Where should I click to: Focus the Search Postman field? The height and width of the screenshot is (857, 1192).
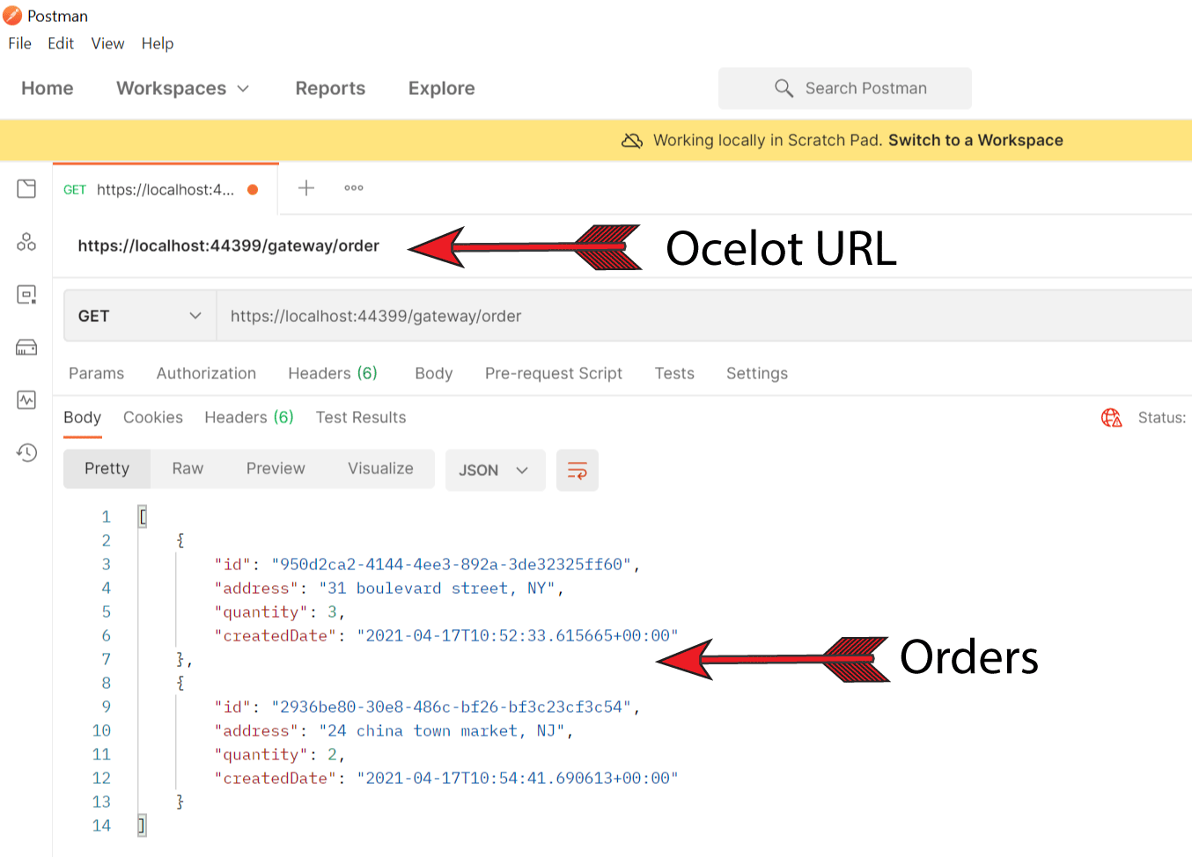click(845, 88)
